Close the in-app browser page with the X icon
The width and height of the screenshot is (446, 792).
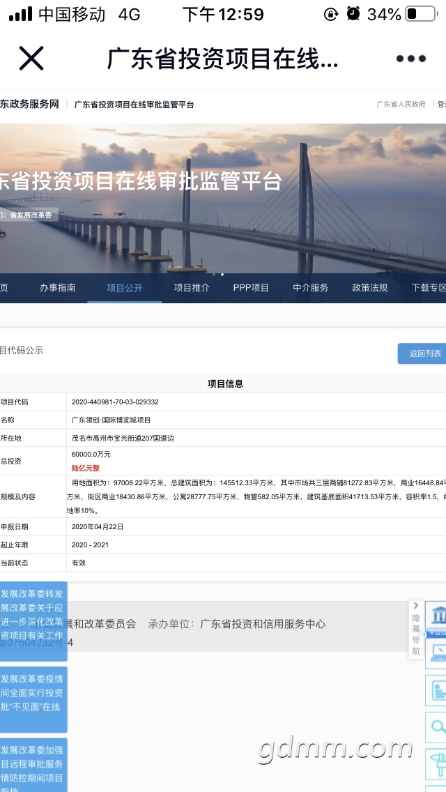[x=31, y=58]
